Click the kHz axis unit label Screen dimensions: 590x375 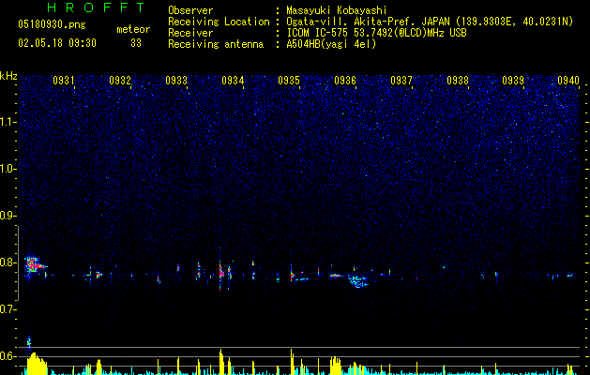click(x=8, y=76)
